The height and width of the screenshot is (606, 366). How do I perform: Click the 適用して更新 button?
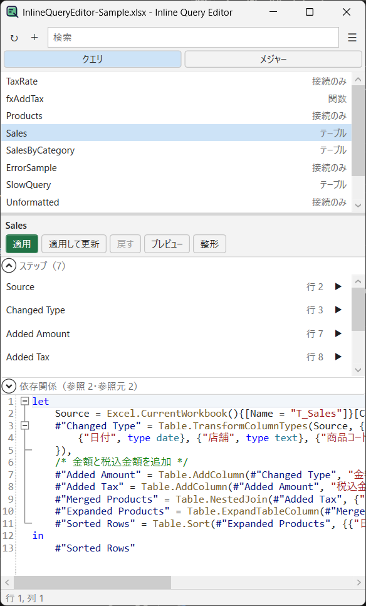[x=74, y=244]
